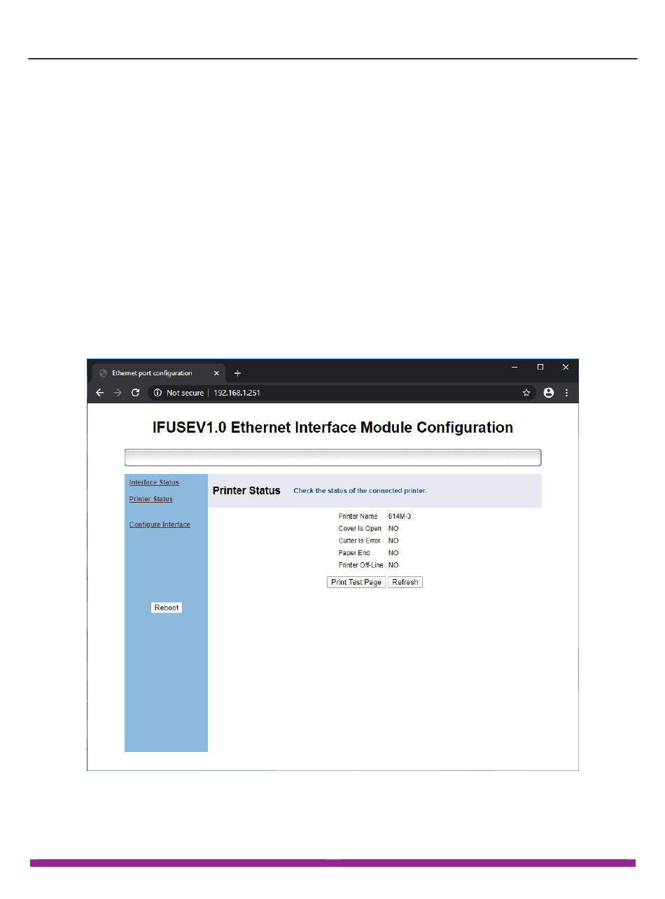Maximize the Chrome window
The width and height of the screenshot is (665, 899).
pos(540,367)
